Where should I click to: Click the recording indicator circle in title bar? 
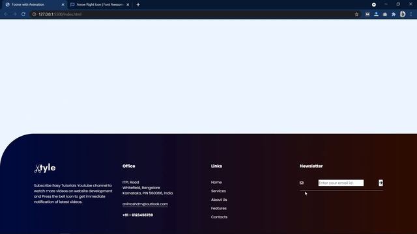point(374,5)
